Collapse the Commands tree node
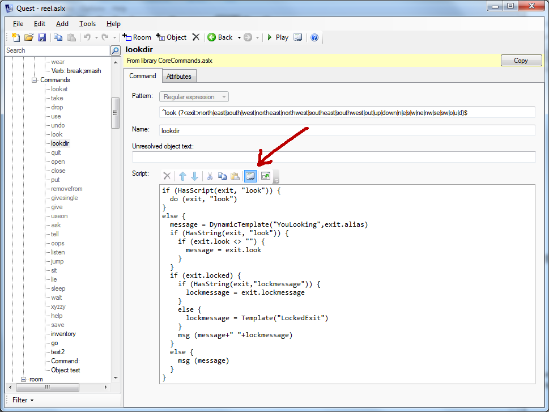Screen dimensions: 549x412 pos(35,80)
